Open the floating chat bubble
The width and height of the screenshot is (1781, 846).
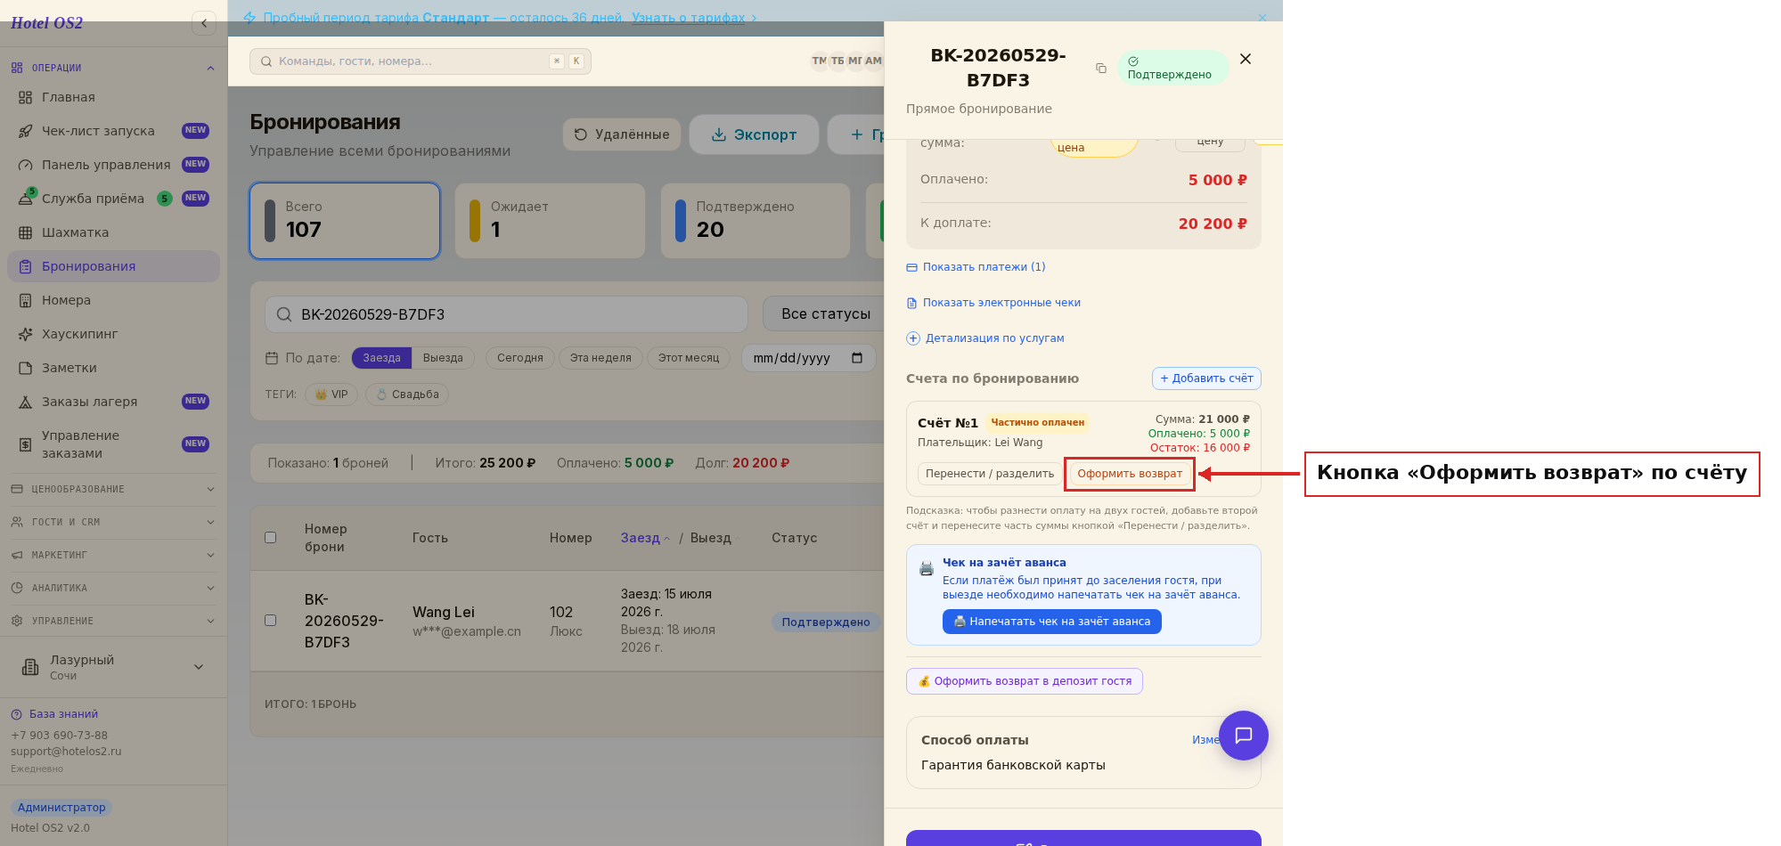point(1243,736)
